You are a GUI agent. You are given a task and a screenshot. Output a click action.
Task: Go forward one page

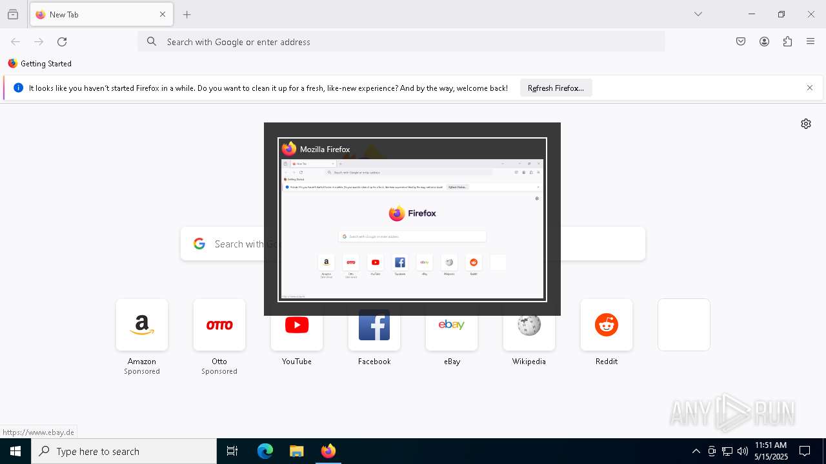click(x=39, y=42)
